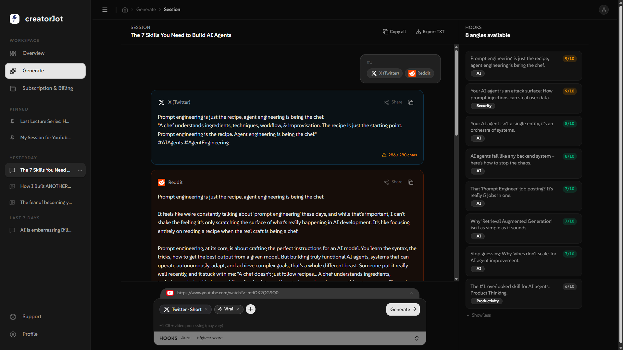The height and width of the screenshot is (350, 623).
Task: Click the Productivity tag on Product Thinking hook
Action: (487, 301)
